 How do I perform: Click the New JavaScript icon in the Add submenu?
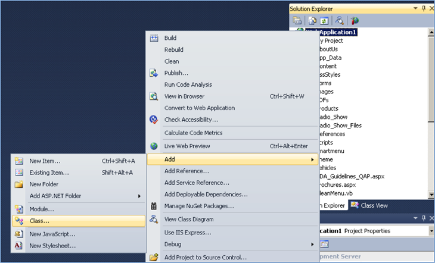coord(19,234)
